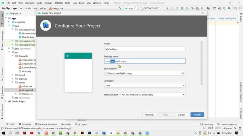Collapse the java folder

pos(9,26)
